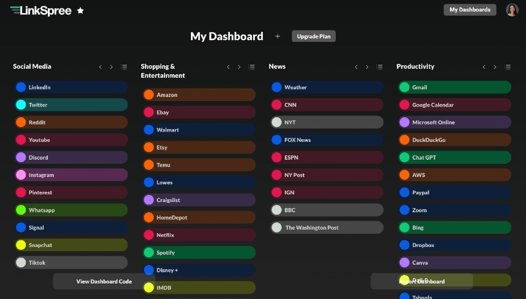Click the Productivity column title
526x299 pixels.
click(x=415, y=66)
